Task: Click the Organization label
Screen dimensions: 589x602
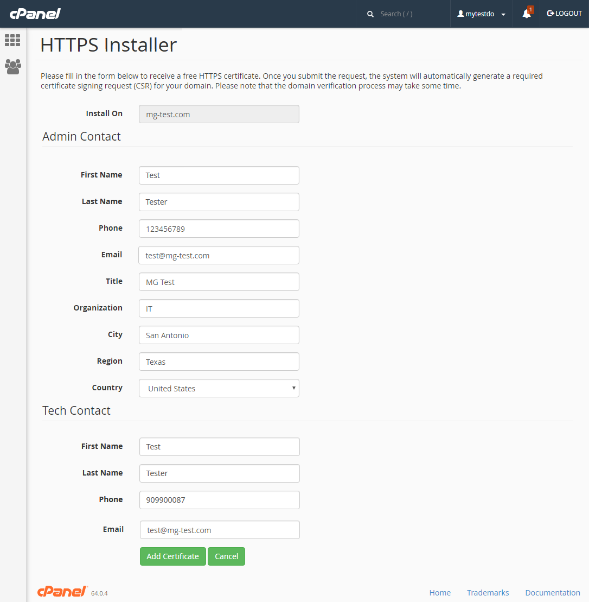Action: click(98, 308)
